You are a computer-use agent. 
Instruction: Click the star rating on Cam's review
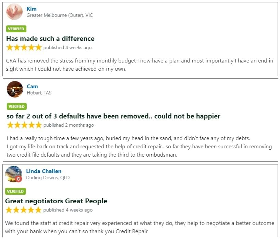pos(24,125)
